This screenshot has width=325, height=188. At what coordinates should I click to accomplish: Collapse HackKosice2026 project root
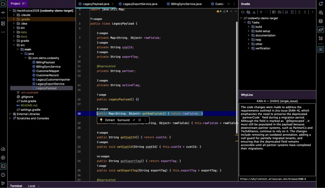10,10
